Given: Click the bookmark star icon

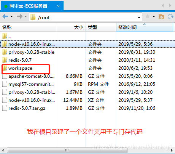Looking at the screenshot, I should [148, 16].
